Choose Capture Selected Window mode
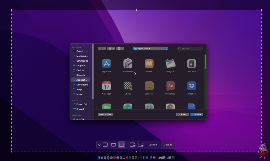Screen dimensions: 270x161 (113, 145)
